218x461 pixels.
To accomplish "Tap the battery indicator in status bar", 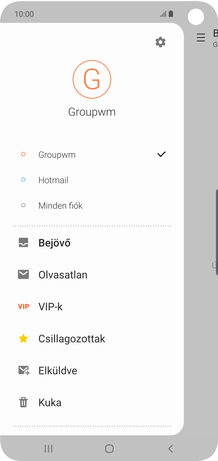I will 171,13.
